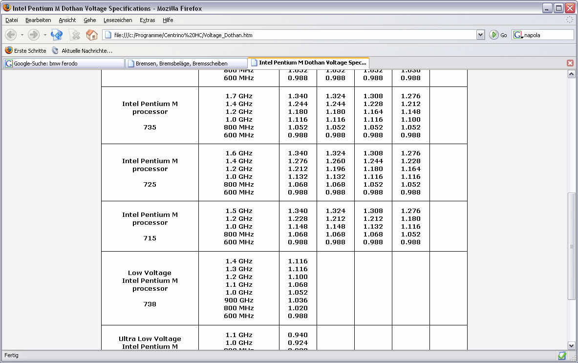Click the 0.924 voltage value
Image resolution: width=578 pixels, height=363 pixels.
tap(298, 343)
